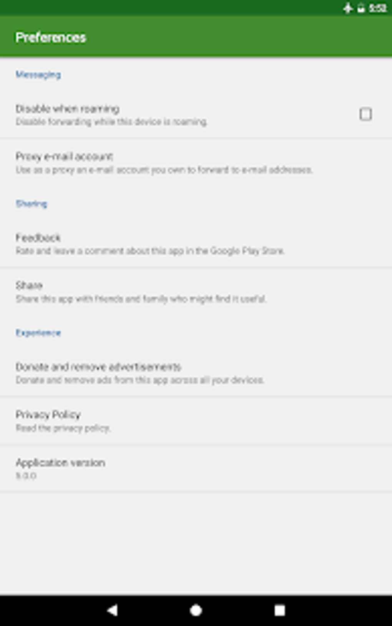Tap the recent apps square icon
The width and height of the screenshot is (392, 626).
280,610
